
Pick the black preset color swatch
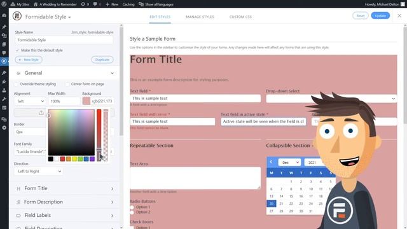(51, 158)
